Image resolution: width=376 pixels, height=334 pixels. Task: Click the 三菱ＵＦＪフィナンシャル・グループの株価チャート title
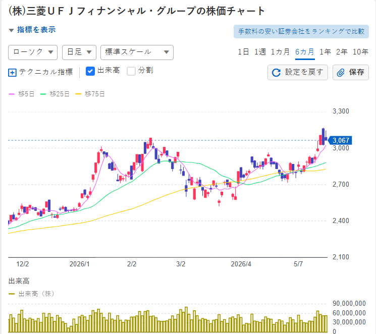click(137, 11)
